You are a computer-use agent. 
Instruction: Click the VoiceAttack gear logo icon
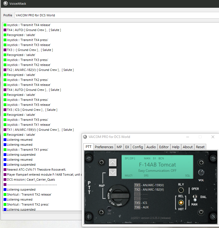tap(6, 3)
